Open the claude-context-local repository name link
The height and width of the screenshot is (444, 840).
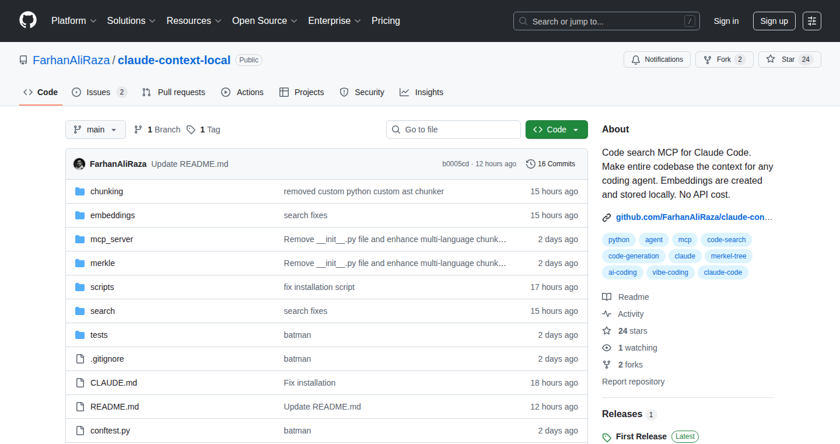click(x=174, y=60)
